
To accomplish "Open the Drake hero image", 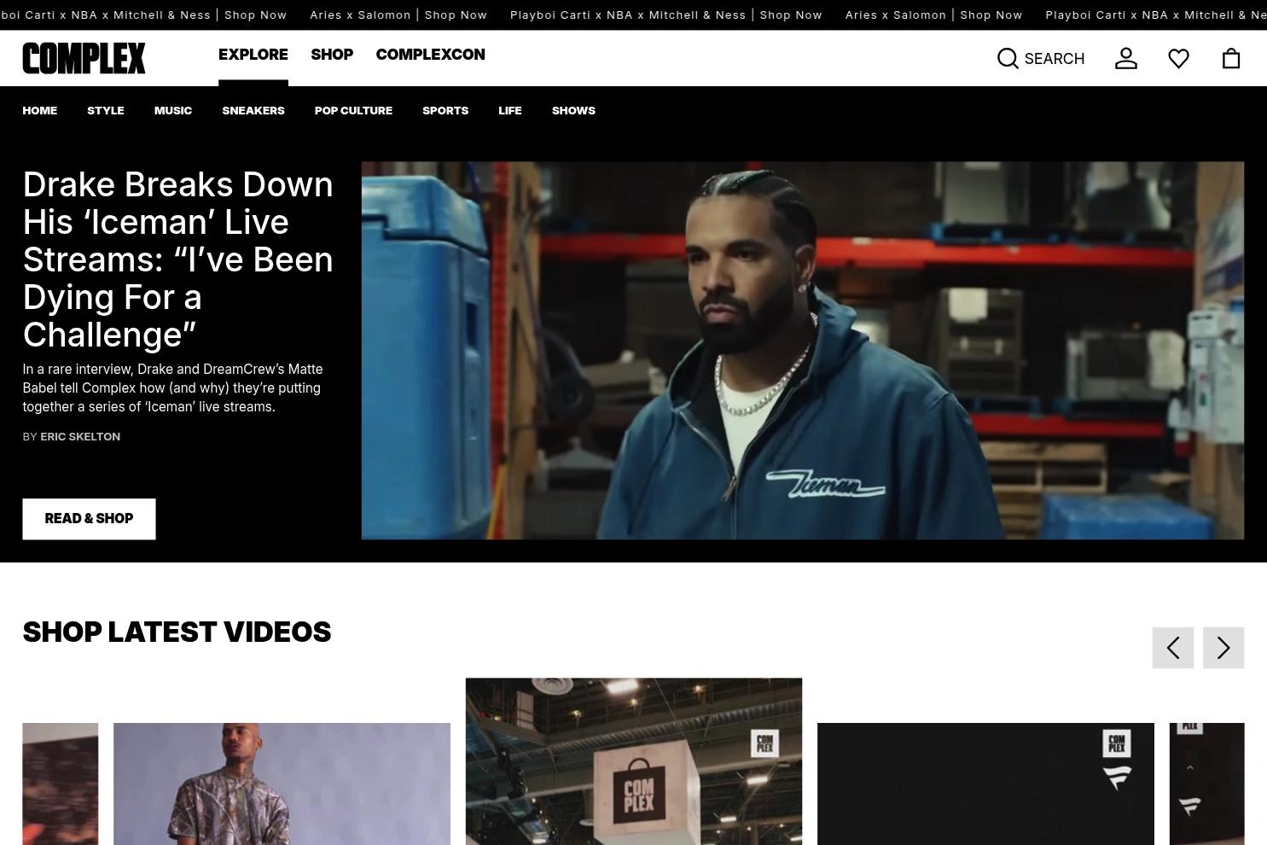I will point(803,351).
